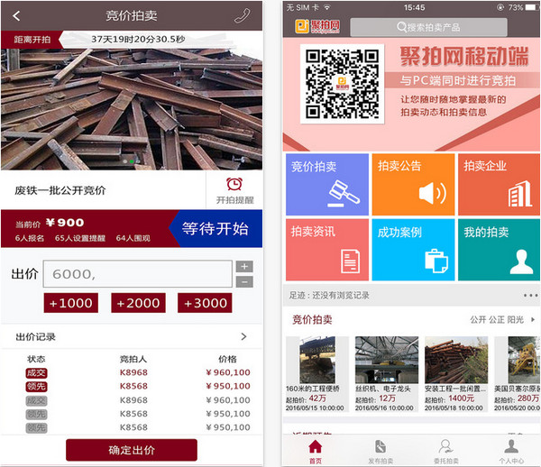This screenshot has height=467, width=541.
Task: Tap the back arrow on the auction detail screen
Action: coord(16,15)
